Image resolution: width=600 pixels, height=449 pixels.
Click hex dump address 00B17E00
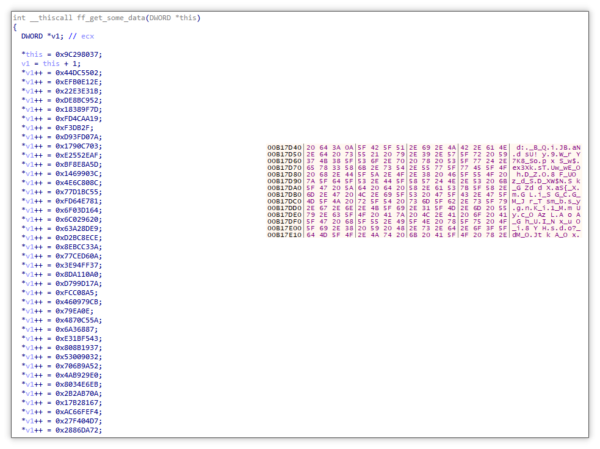[x=284, y=228]
